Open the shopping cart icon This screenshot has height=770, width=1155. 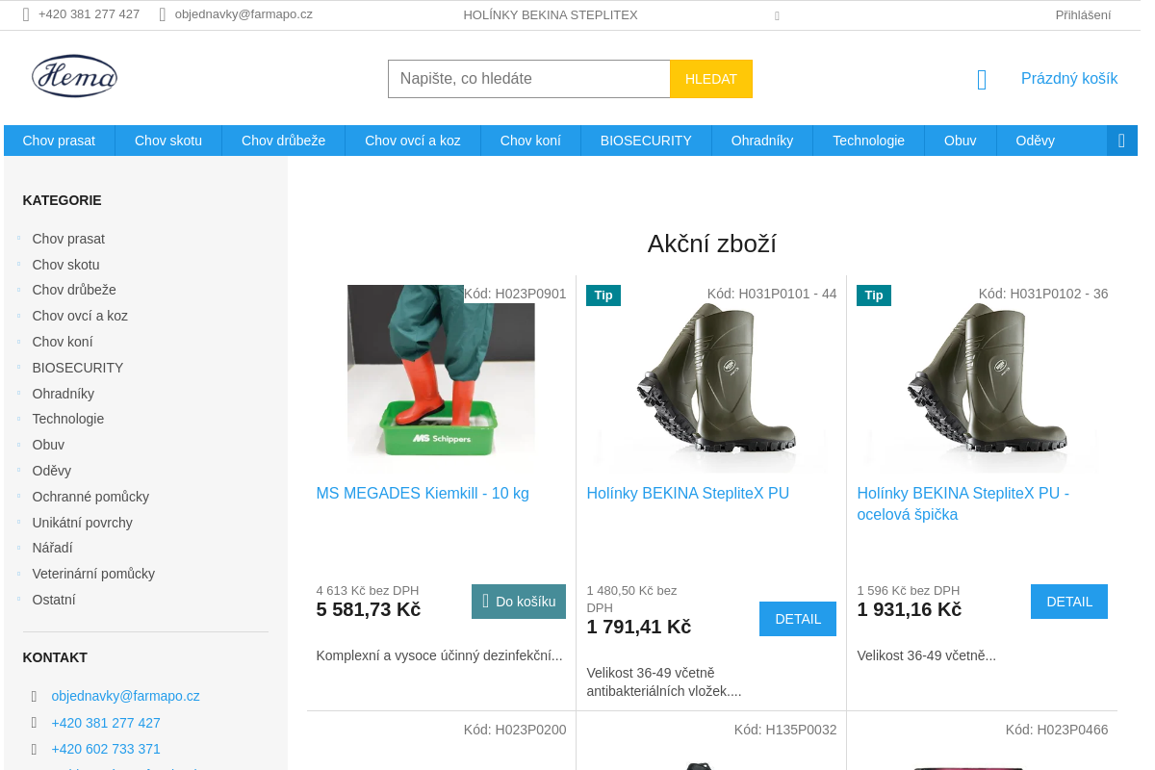pos(982,80)
